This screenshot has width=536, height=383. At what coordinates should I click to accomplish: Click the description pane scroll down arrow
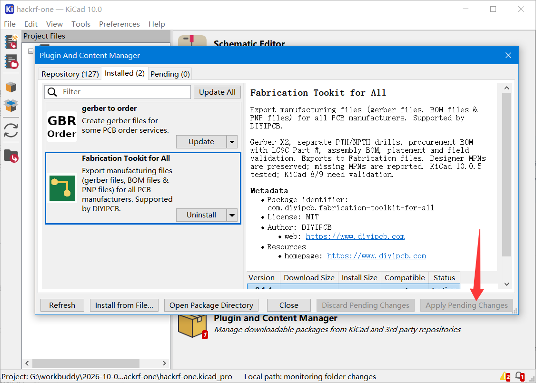pos(506,284)
